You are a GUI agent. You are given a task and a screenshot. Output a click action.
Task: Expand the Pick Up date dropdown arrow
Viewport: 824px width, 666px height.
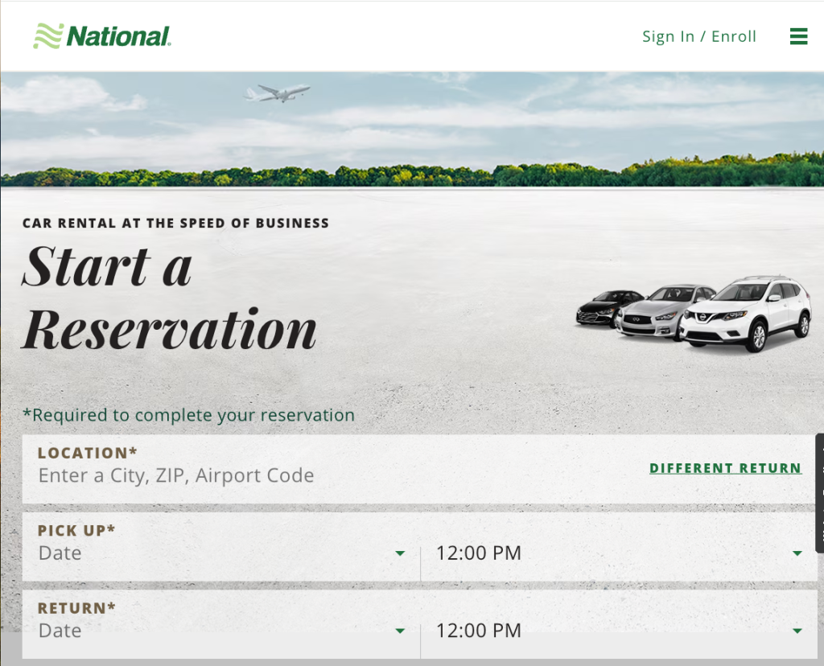(400, 553)
